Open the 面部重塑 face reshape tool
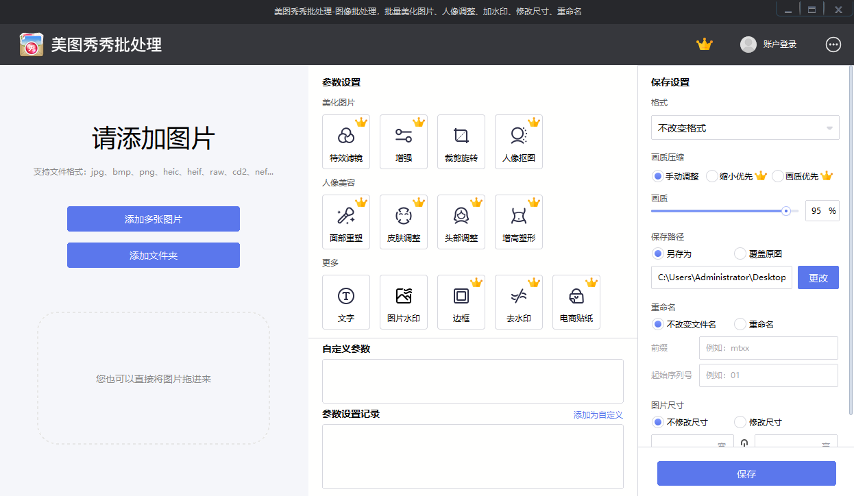854x496 pixels. pyautogui.click(x=346, y=223)
